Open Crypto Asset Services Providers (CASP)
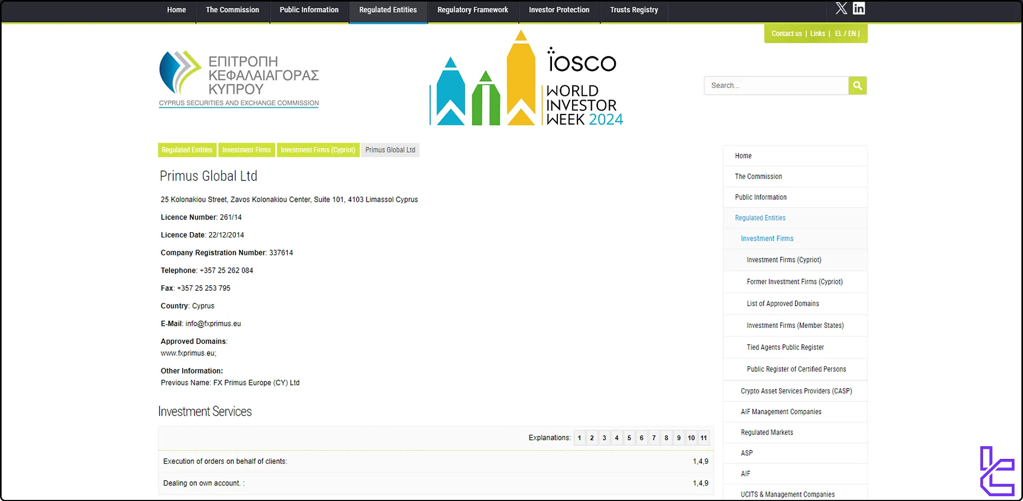The width and height of the screenshot is (1023, 501). tap(795, 391)
